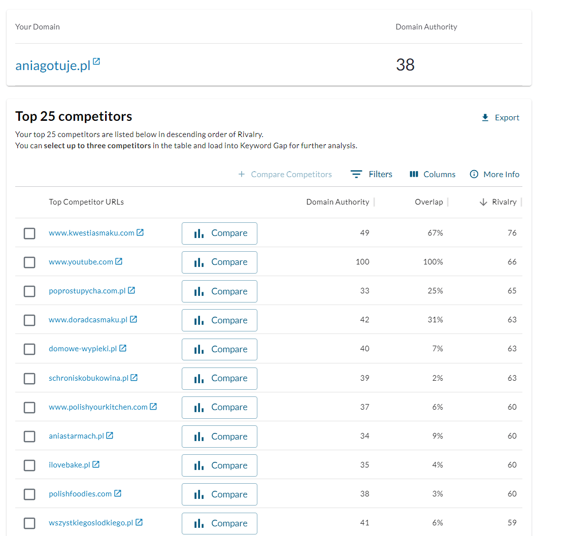Click the More Info circle icon
The image size is (565, 536).
(474, 174)
